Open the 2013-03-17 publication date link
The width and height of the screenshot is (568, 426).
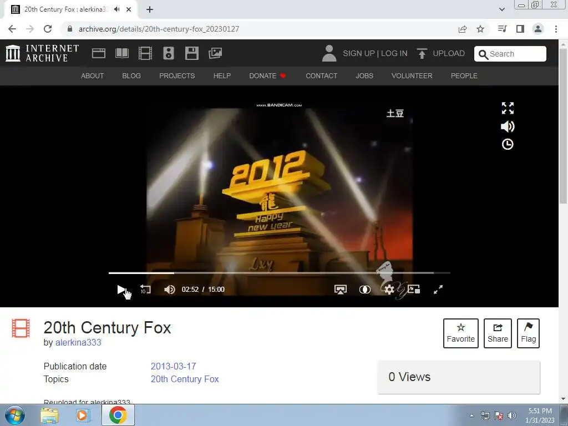click(173, 366)
